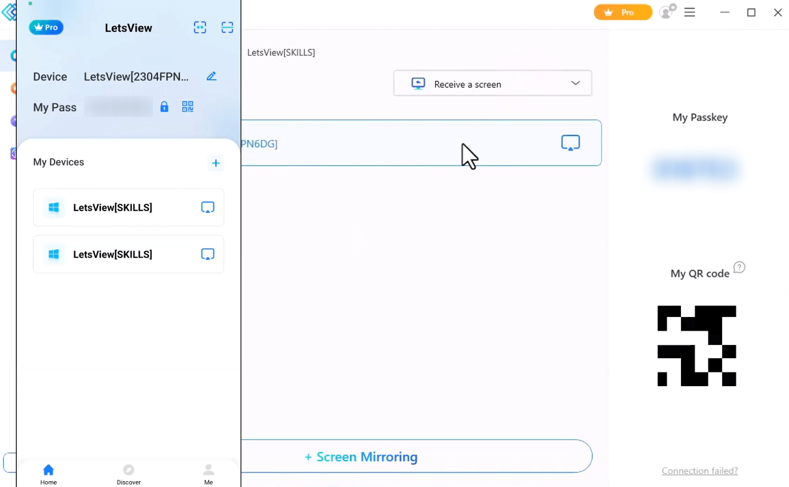Click the user account avatar icon
789x487 pixels.
(665, 12)
